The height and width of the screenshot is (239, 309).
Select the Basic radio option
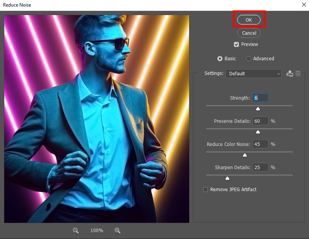point(220,59)
